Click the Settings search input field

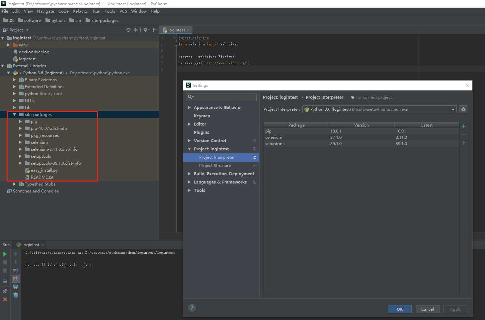[221, 97]
